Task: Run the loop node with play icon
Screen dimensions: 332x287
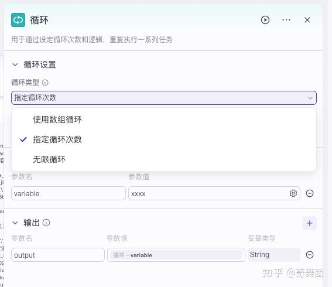Action: pos(265,20)
